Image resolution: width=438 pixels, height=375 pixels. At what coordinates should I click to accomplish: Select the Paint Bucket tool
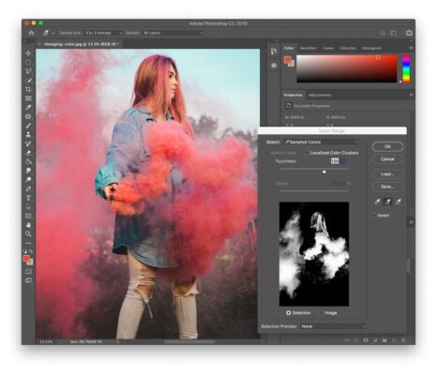(28, 162)
